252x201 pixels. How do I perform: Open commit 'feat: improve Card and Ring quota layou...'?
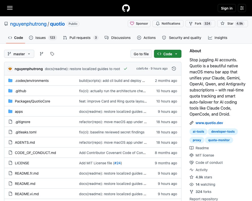[113, 101]
